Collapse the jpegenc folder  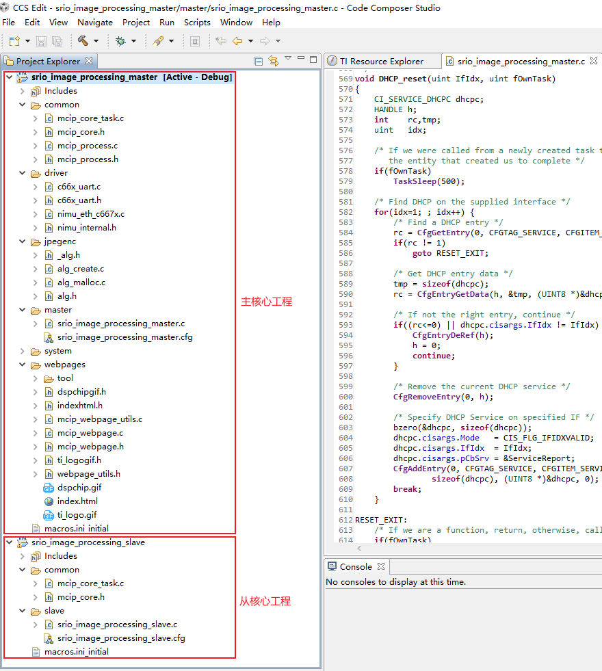(23, 241)
